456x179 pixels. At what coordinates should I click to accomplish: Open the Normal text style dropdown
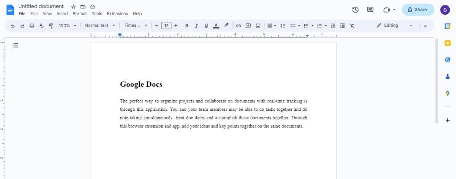coord(100,25)
